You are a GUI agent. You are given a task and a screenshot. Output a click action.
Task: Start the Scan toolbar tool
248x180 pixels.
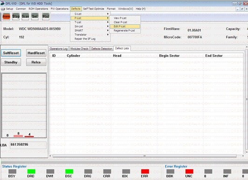coord(25,16)
